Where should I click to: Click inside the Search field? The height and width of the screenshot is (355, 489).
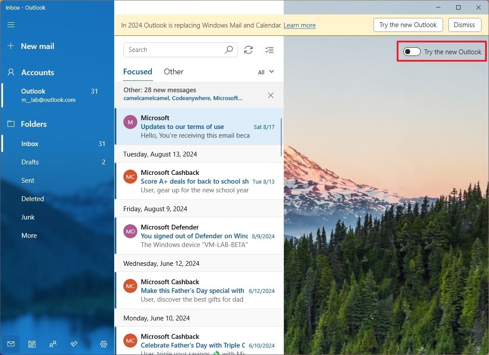pos(175,50)
